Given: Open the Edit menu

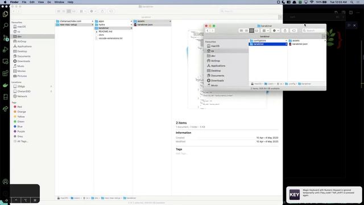Looking at the screenshot, I should click(32, 2).
